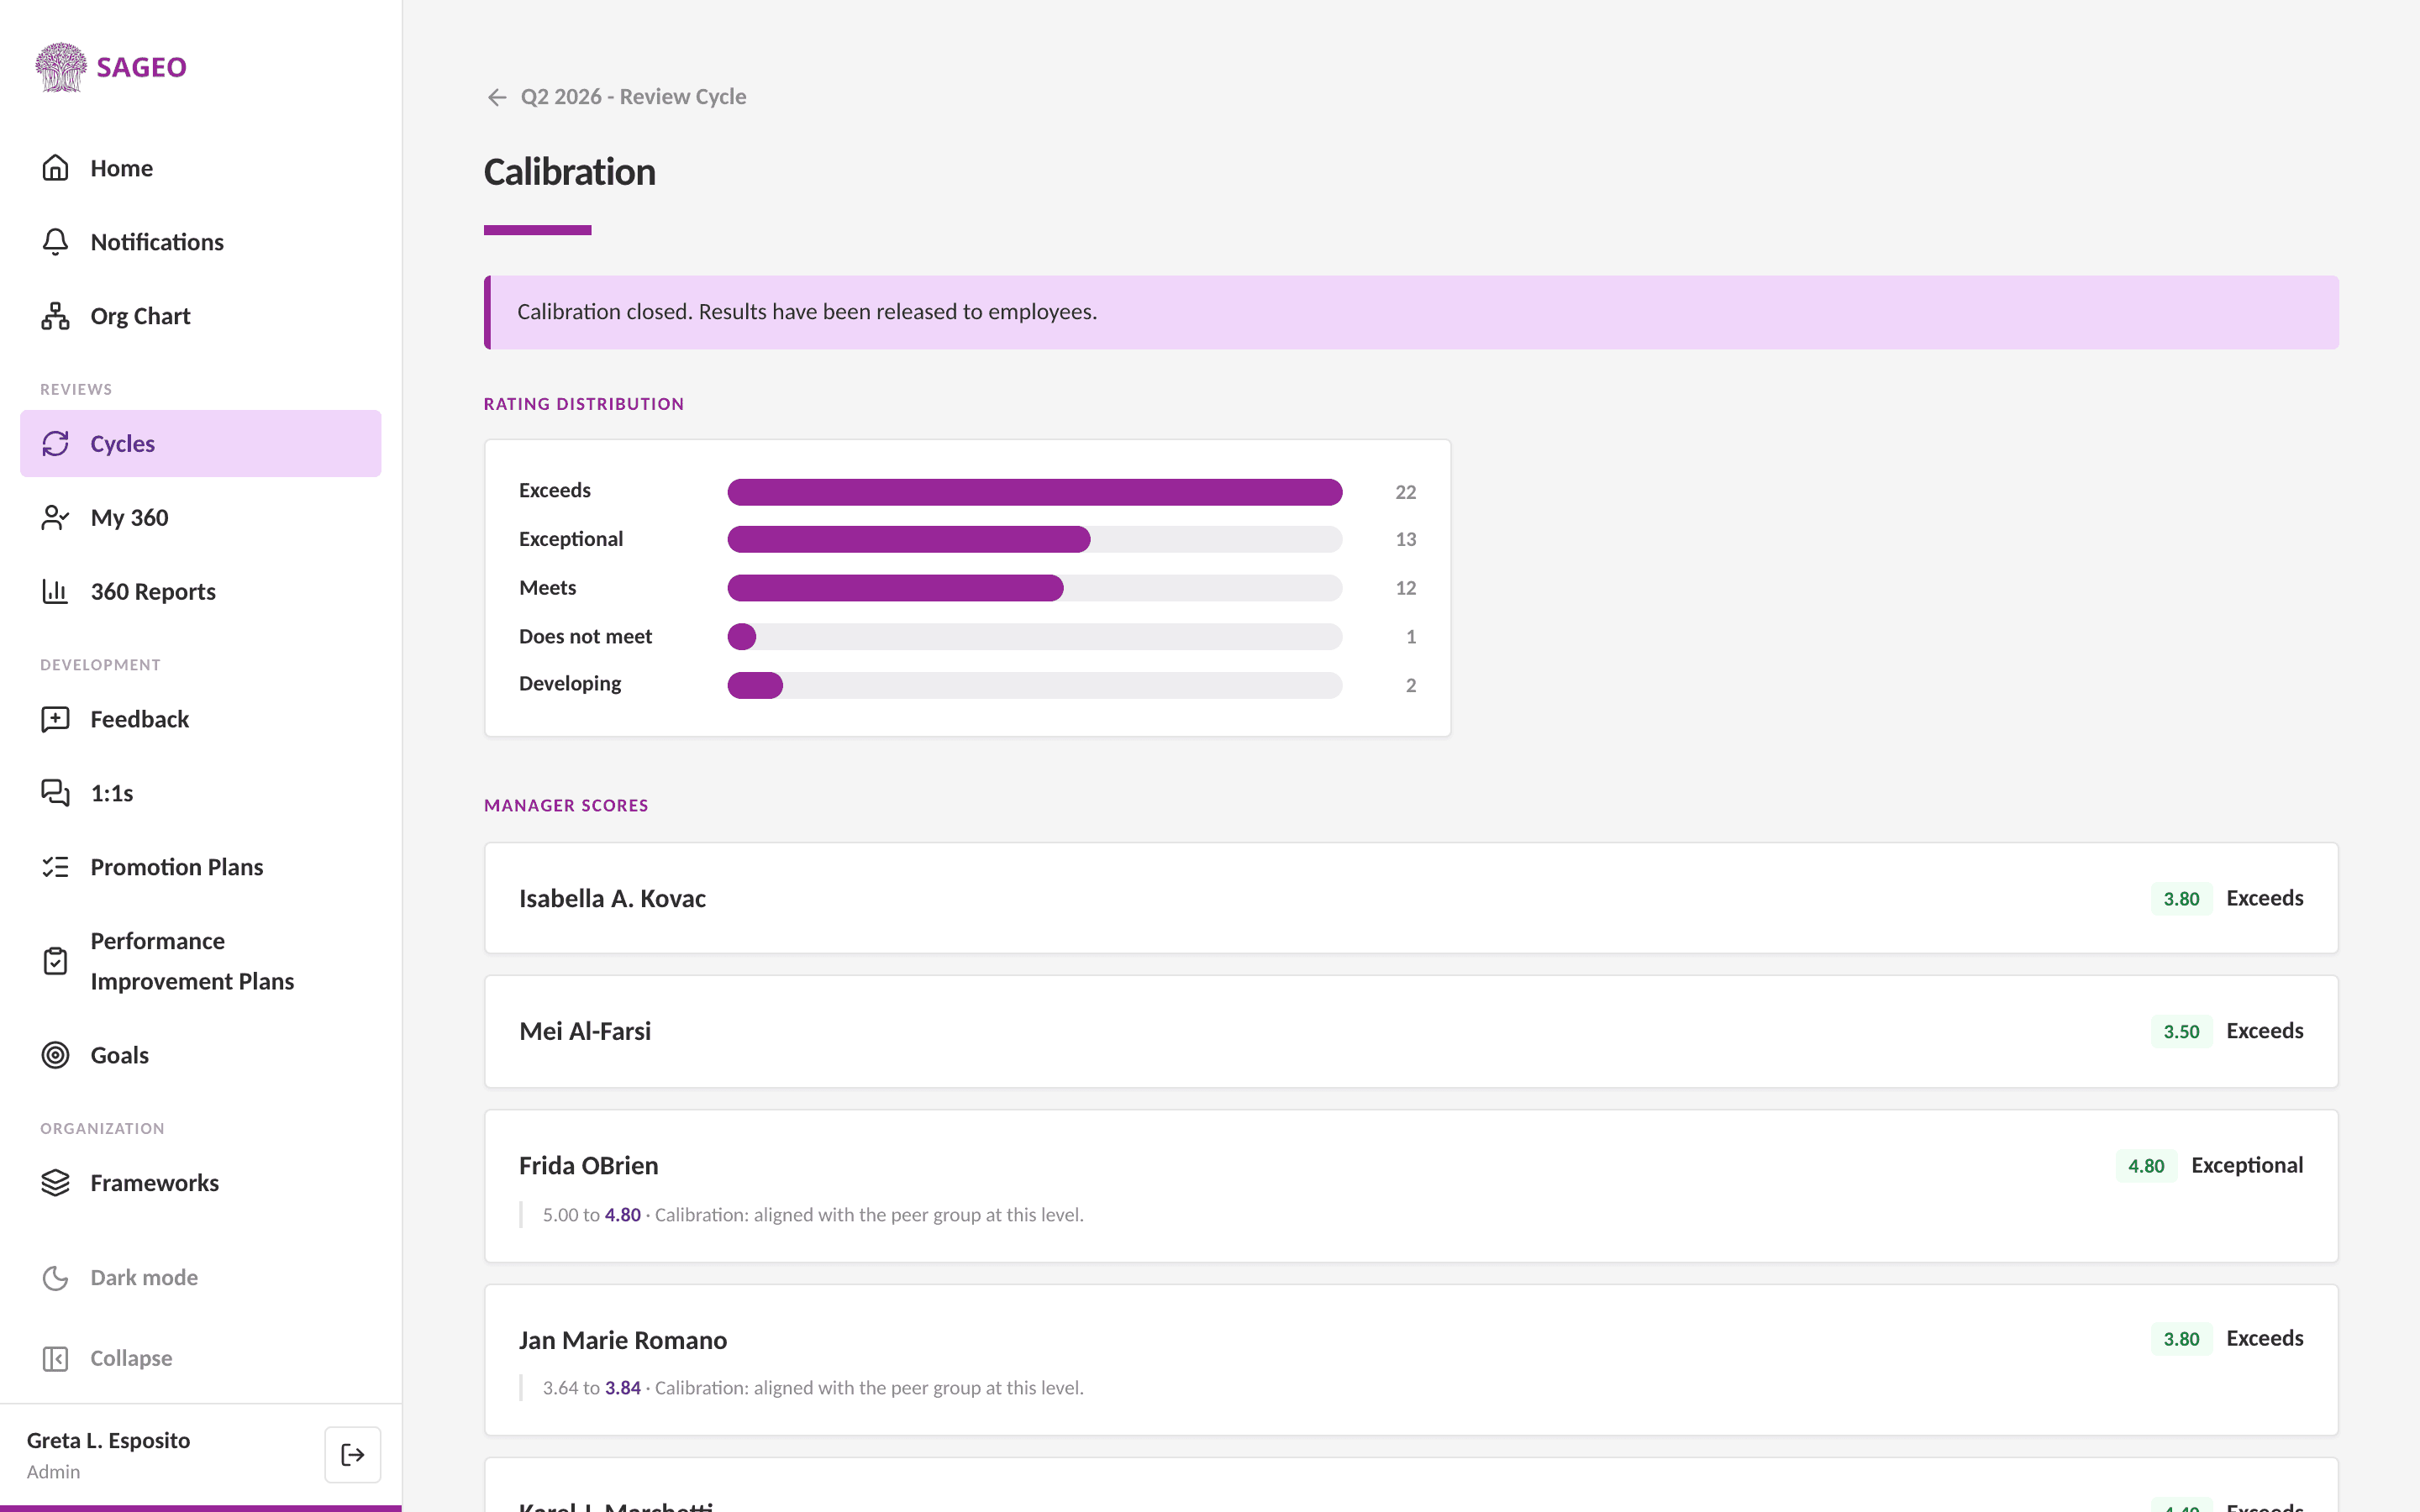Click the Feedback message-plus icon
Viewport: 2420px width, 1512px height.
(x=55, y=720)
